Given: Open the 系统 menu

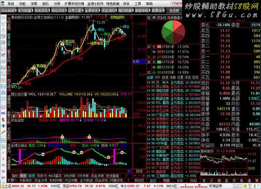Looking at the screenshot, I should 11,4.
